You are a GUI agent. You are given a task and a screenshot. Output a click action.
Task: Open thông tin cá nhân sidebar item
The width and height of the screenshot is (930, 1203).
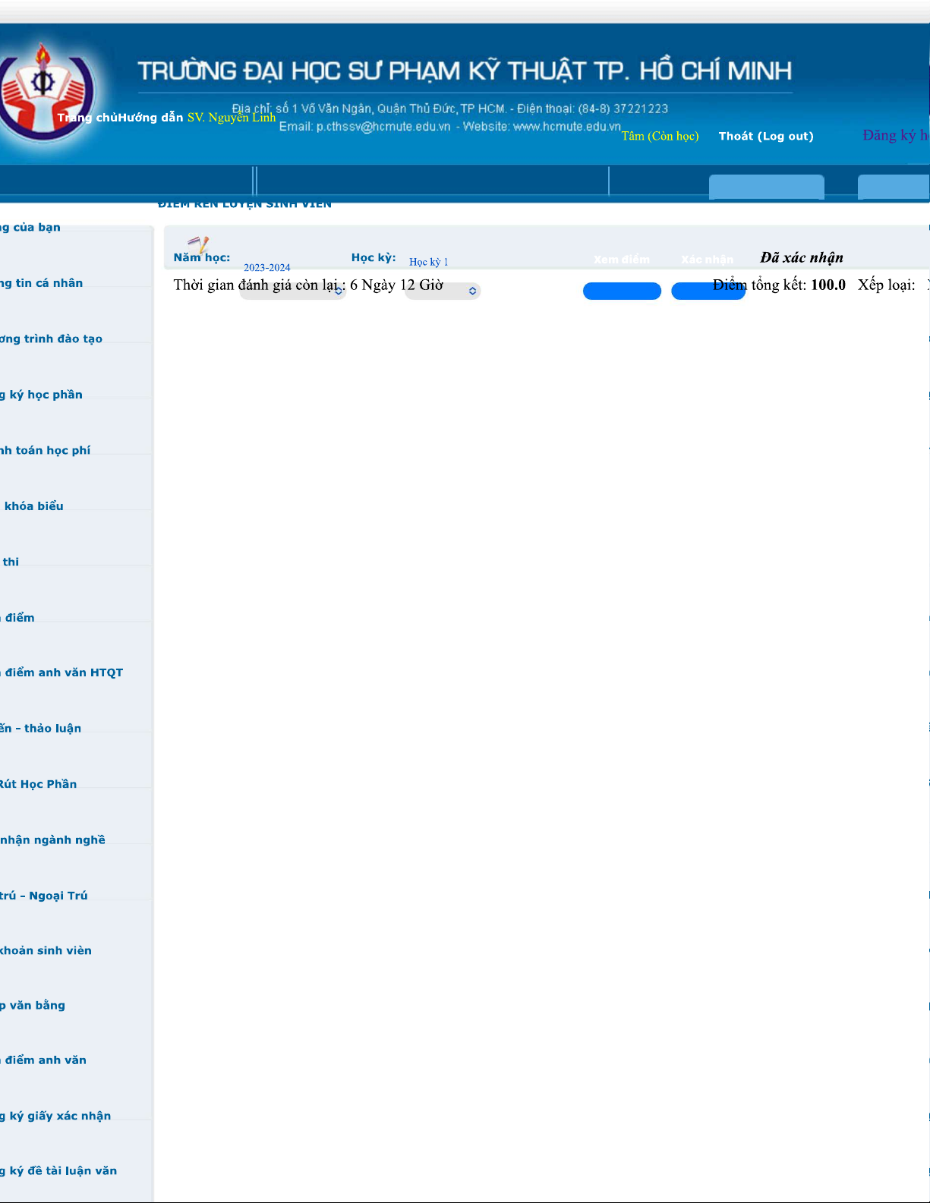click(x=42, y=283)
